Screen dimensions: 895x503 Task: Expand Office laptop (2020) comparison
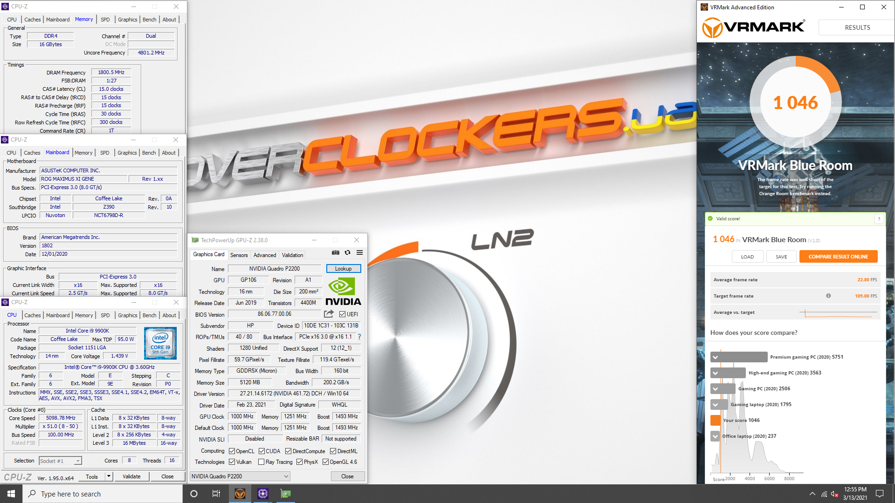click(716, 436)
